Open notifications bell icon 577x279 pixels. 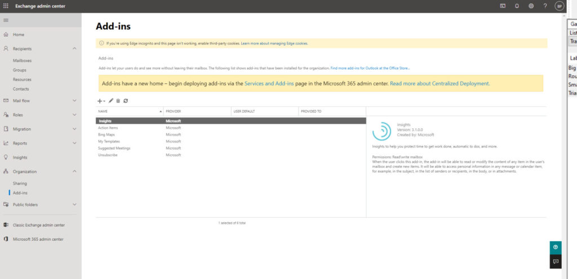coord(517,6)
